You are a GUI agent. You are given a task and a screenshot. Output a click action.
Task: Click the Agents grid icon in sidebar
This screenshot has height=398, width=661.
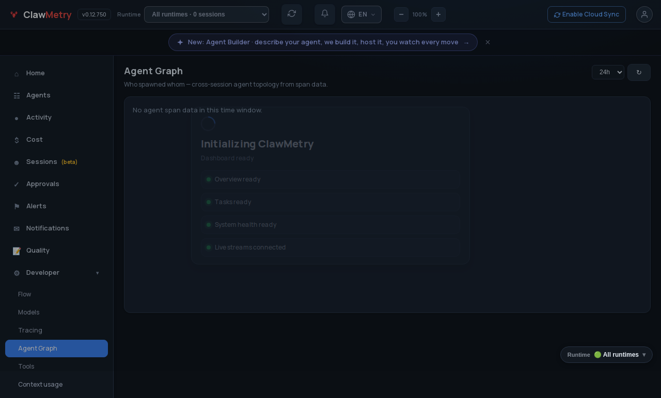click(x=17, y=96)
